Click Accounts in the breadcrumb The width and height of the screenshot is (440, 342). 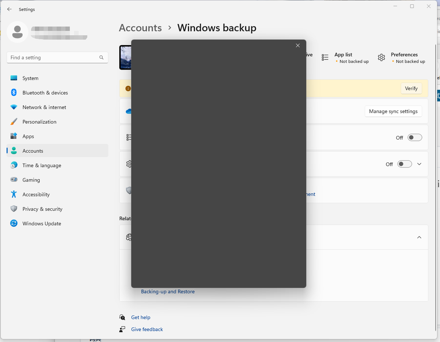[x=141, y=28]
